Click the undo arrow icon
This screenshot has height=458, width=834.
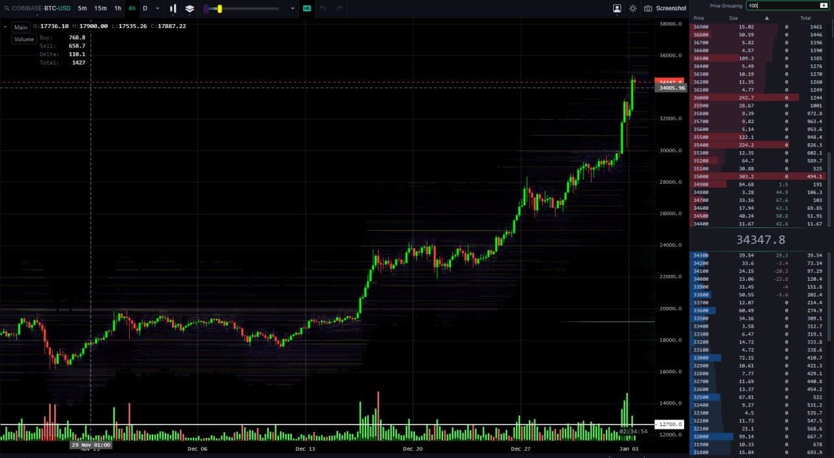pos(323,8)
